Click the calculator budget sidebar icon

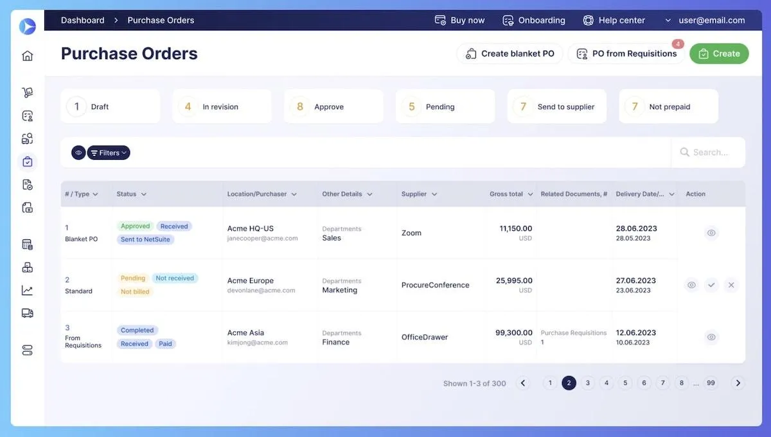(x=27, y=244)
